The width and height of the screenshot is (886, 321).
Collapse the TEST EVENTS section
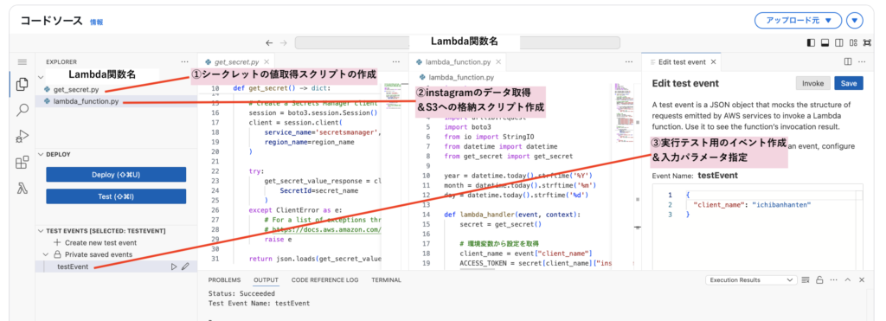[x=42, y=231]
